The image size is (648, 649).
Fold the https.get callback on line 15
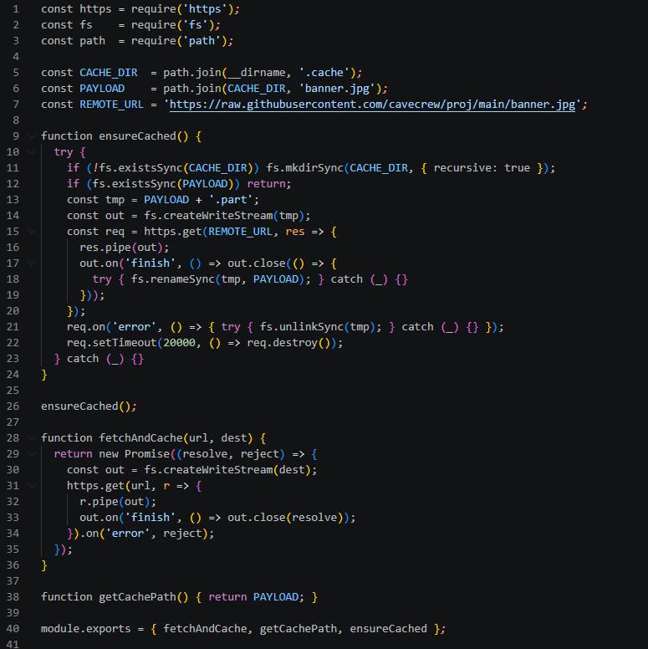(32, 232)
